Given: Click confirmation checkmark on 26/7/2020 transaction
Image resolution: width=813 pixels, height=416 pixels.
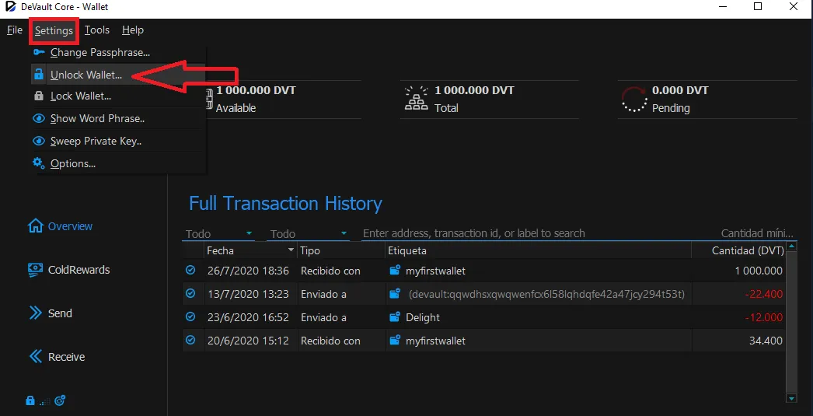Looking at the screenshot, I should coord(190,270).
